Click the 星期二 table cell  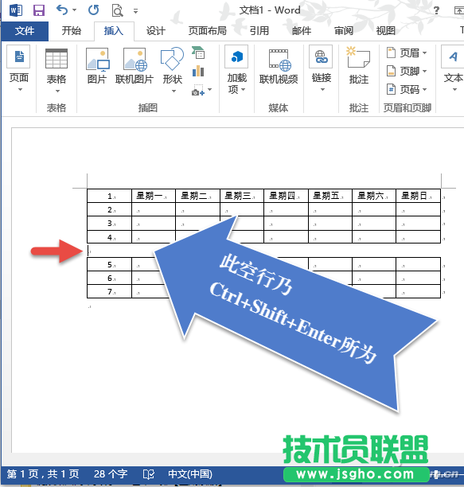[x=197, y=196]
